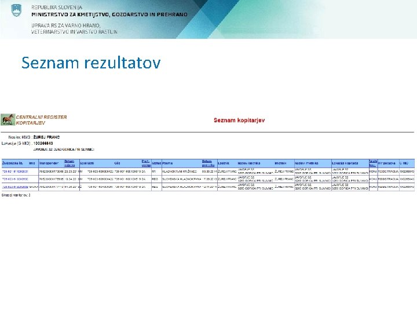Click the Pasma column header

167,163
